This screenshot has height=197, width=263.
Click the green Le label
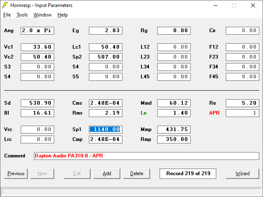point(143,113)
